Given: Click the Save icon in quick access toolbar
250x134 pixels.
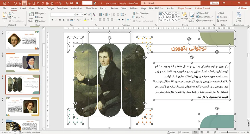Looking at the screenshot, I should pos(4,3).
